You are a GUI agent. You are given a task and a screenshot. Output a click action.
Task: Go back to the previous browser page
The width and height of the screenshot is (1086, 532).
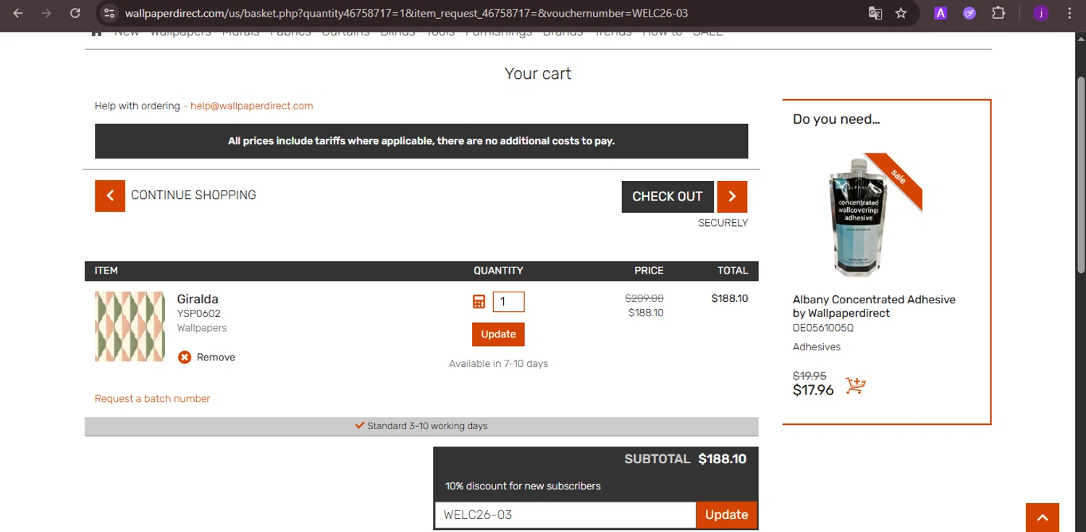(18, 13)
